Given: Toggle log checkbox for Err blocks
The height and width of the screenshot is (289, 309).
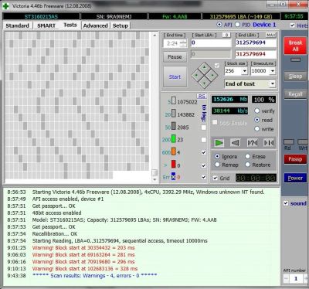Looking at the screenshot, I should coord(204,177).
